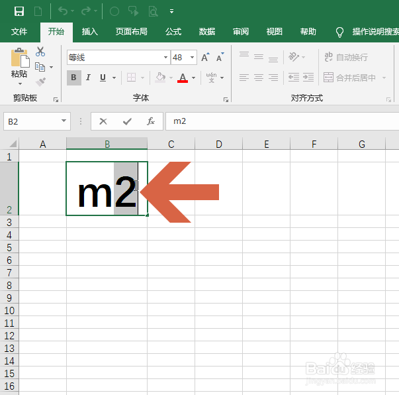Click the Decrease Indent icon
This screenshot has width=399, height=395.
294,78
